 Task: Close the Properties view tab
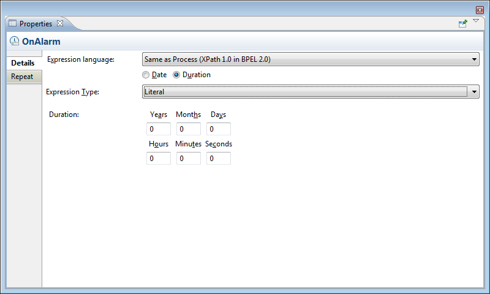60,24
